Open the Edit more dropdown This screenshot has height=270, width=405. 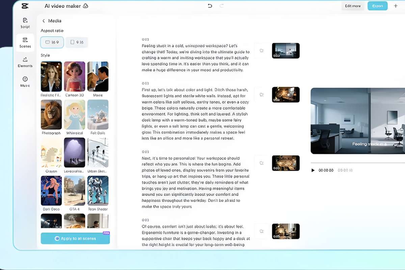(353, 6)
